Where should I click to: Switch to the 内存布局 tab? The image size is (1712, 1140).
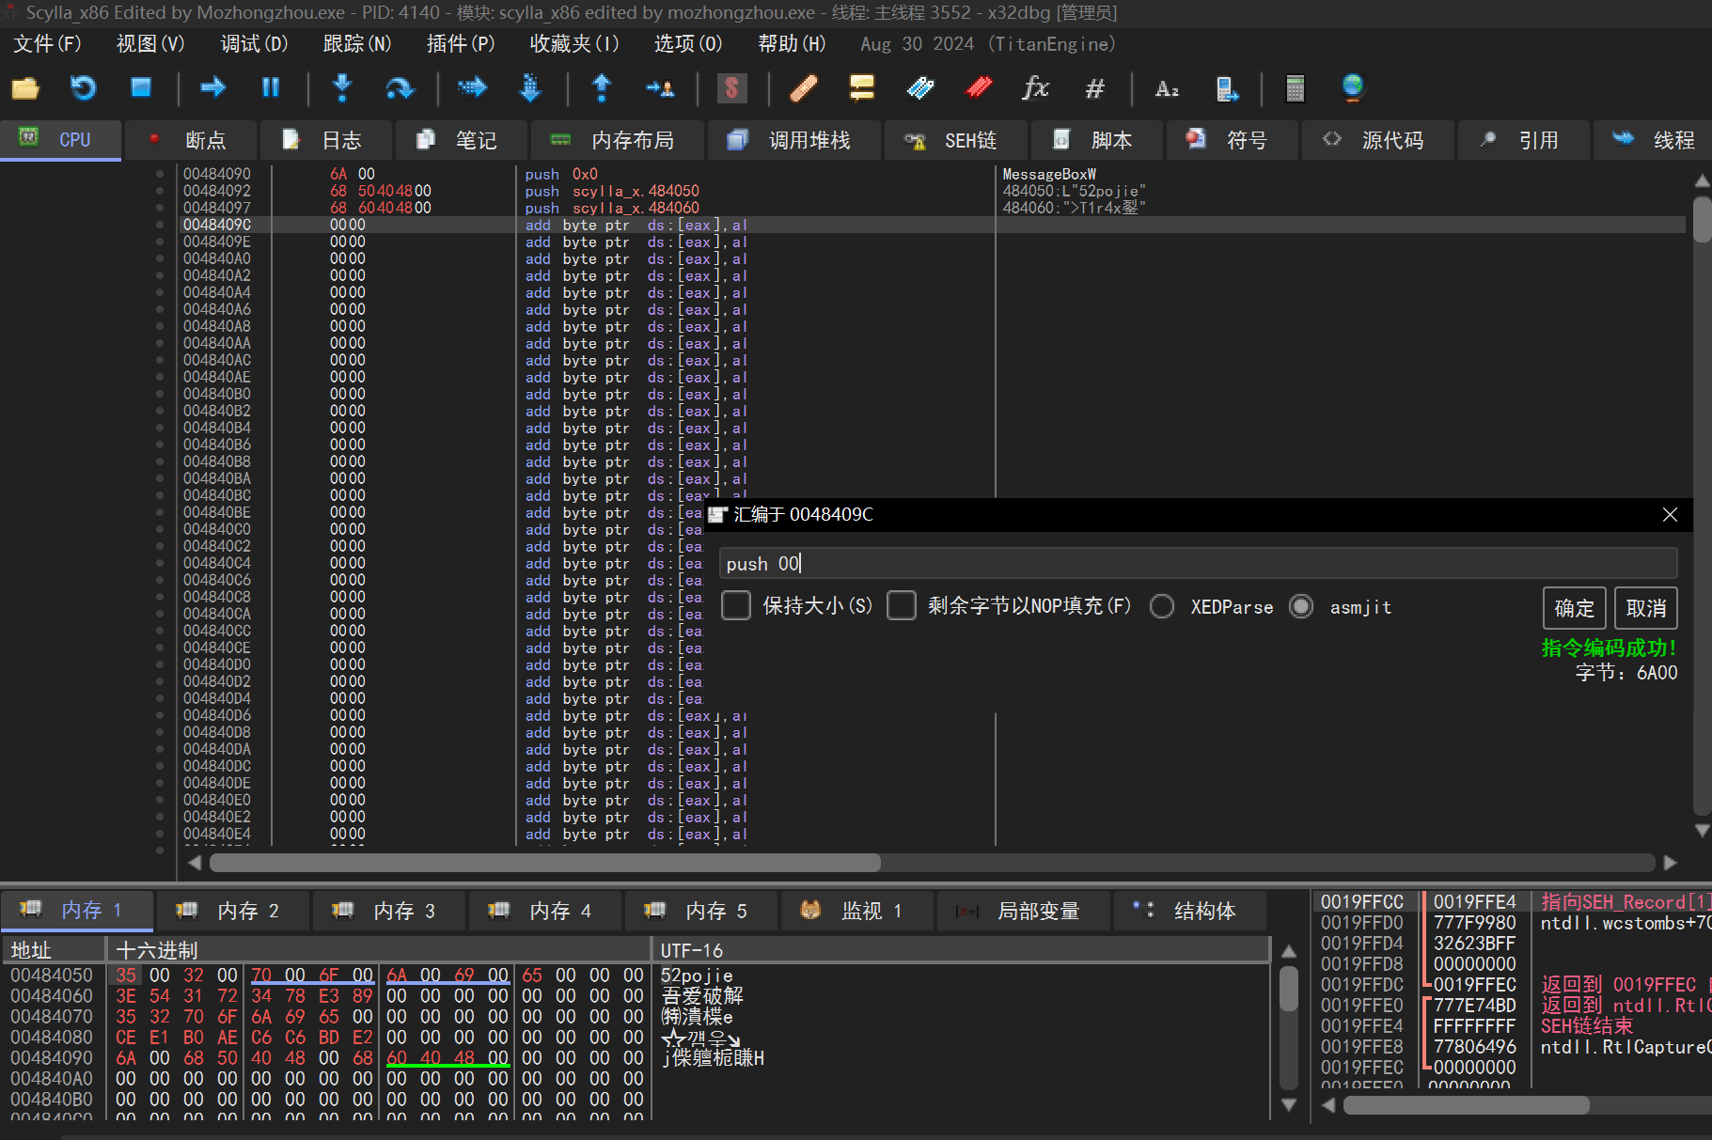(619, 140)
